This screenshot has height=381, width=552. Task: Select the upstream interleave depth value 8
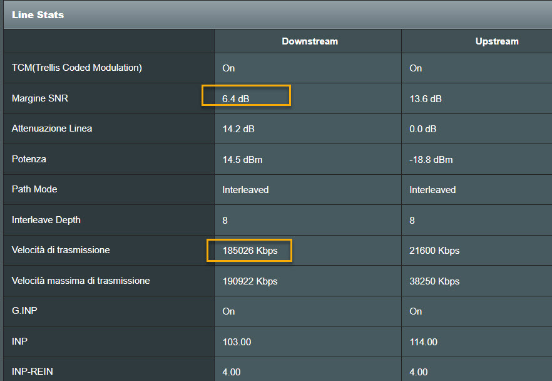coord(412,221)
